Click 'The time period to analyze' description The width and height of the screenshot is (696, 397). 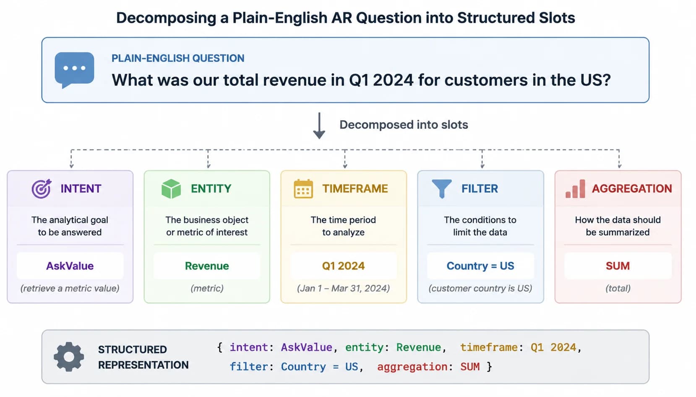tap(343, 226)
